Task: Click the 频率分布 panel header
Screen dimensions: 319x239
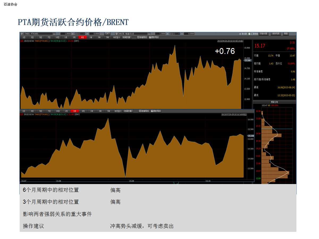Action: point(275,102)
